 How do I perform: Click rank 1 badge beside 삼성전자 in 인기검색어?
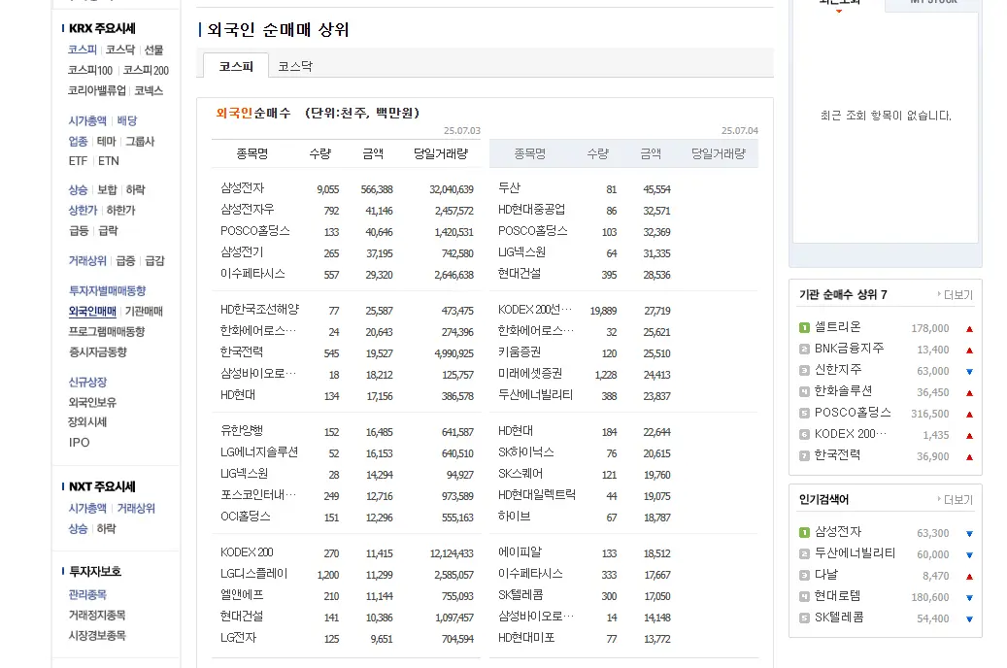(x=804, y=532)
